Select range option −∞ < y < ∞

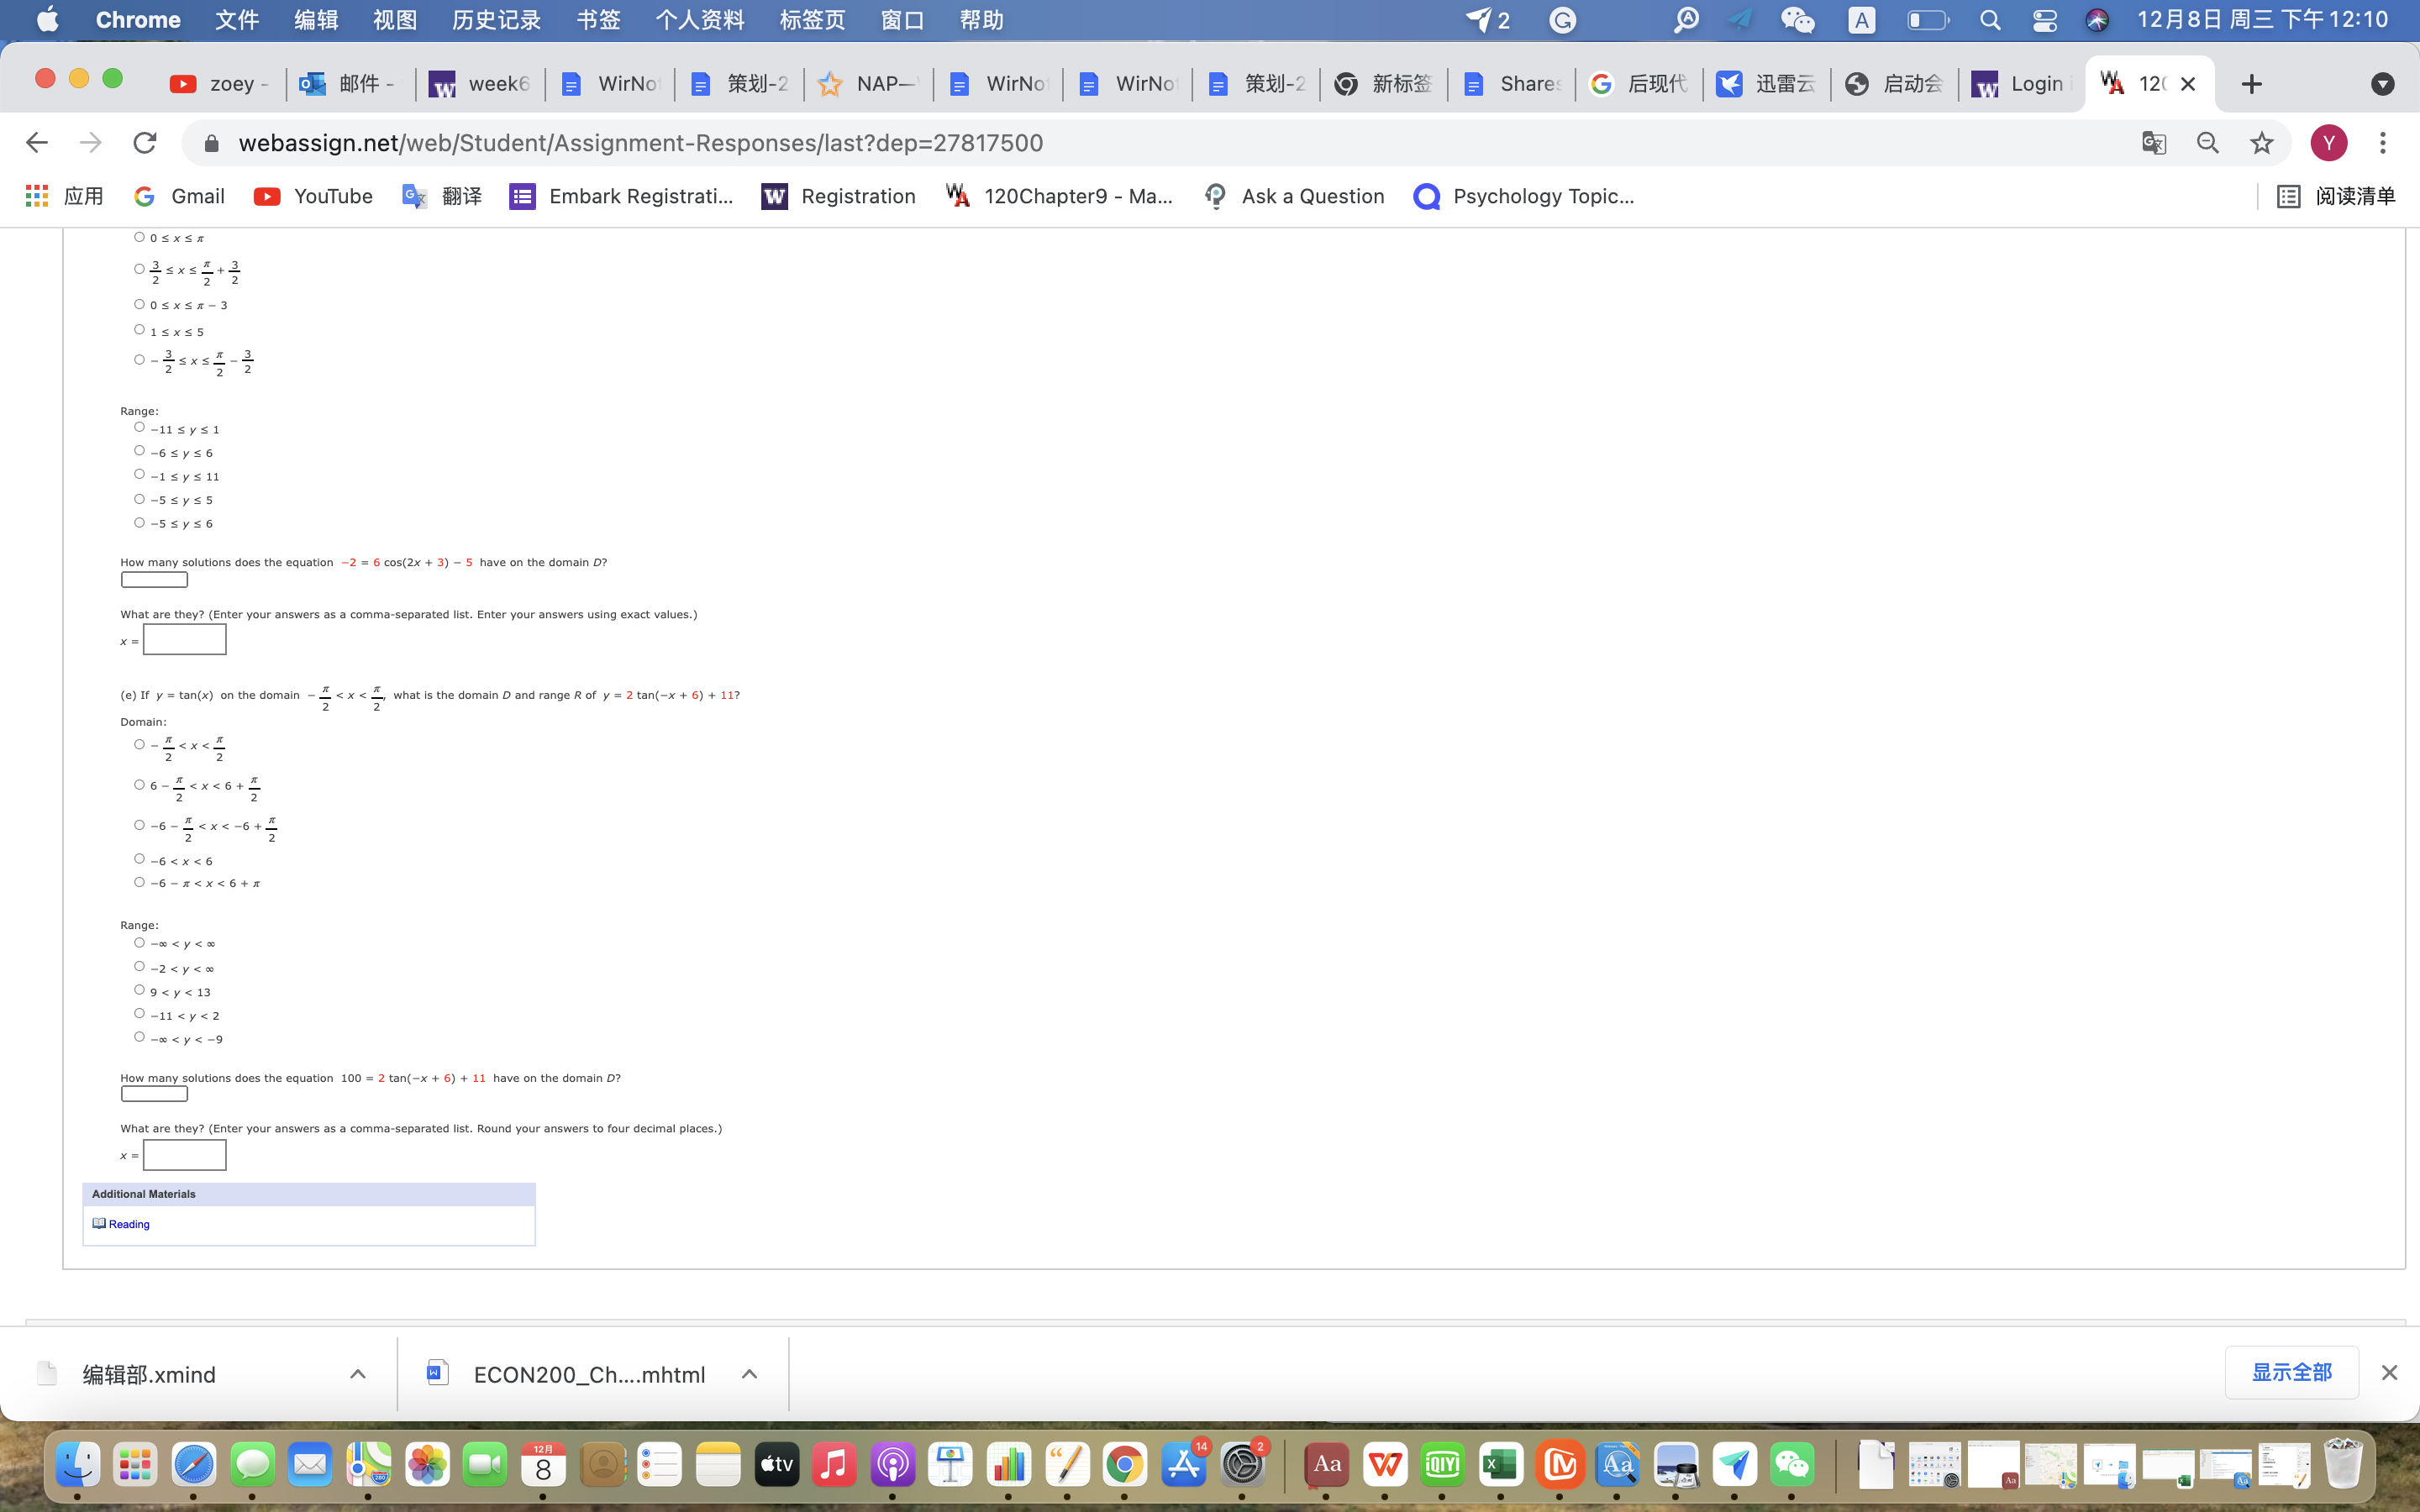coord(139,942)
